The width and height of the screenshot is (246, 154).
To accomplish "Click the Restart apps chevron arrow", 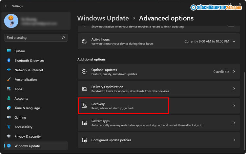I will click(x=234, y=123).
